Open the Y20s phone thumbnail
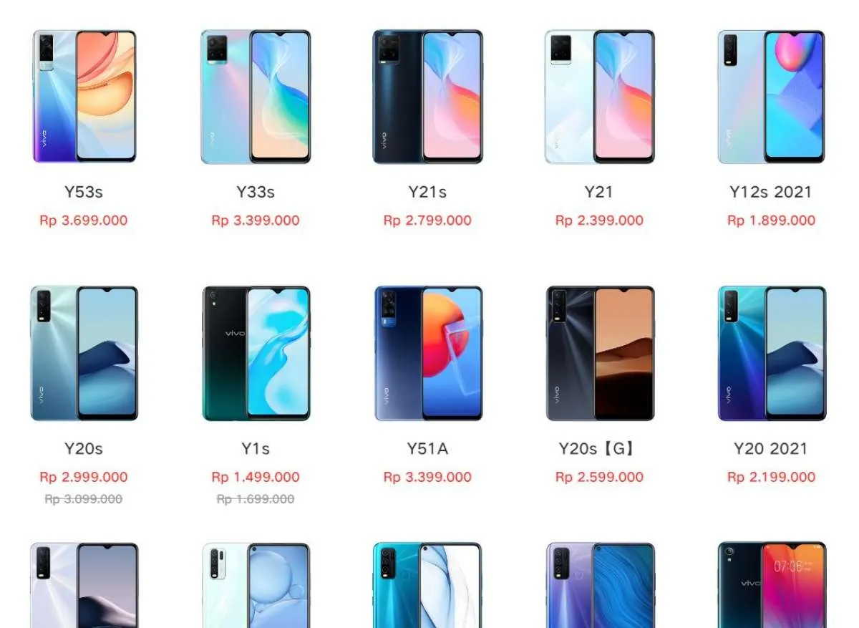Viewport: 859px width, 628px height. pos(84,353)
